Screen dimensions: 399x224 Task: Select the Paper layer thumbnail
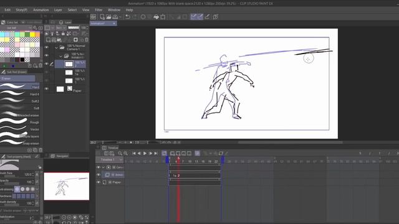pyautogui.click(x=60, y=89)
